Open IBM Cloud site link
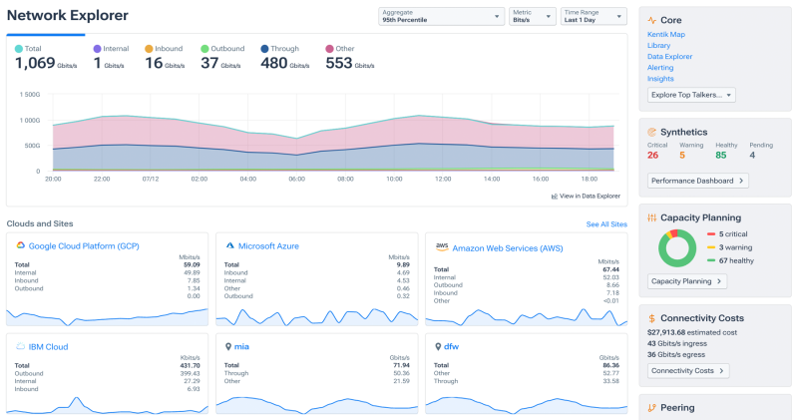Image resolution: width=798 pixels, height=420 pixels. [x=48, y=347]
